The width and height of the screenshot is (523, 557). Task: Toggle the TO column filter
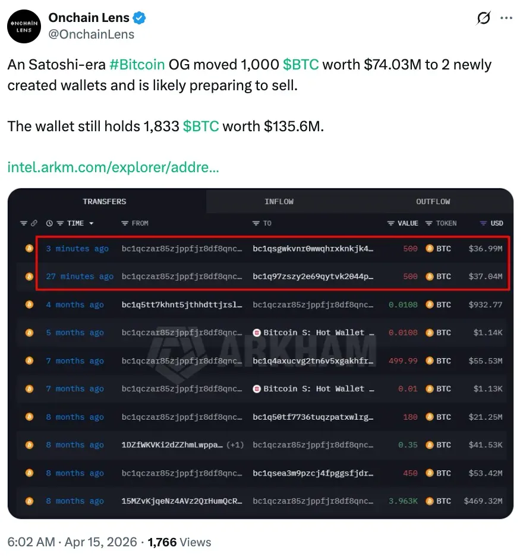click(x=256, y=223)
